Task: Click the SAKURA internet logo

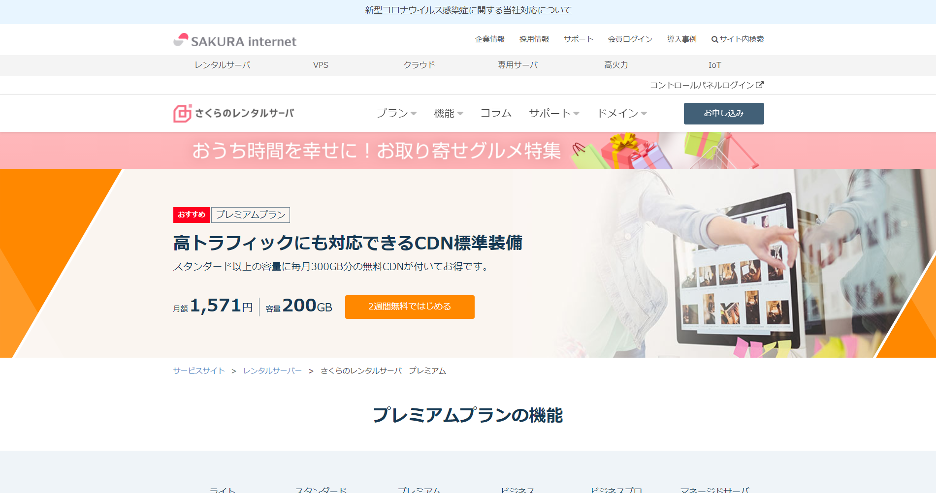Action: point(235,41)
